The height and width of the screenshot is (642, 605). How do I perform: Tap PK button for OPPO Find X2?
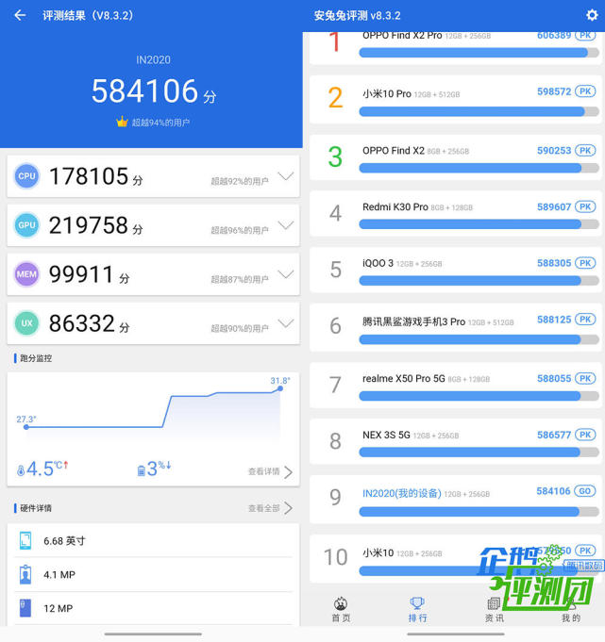(585, 150)
